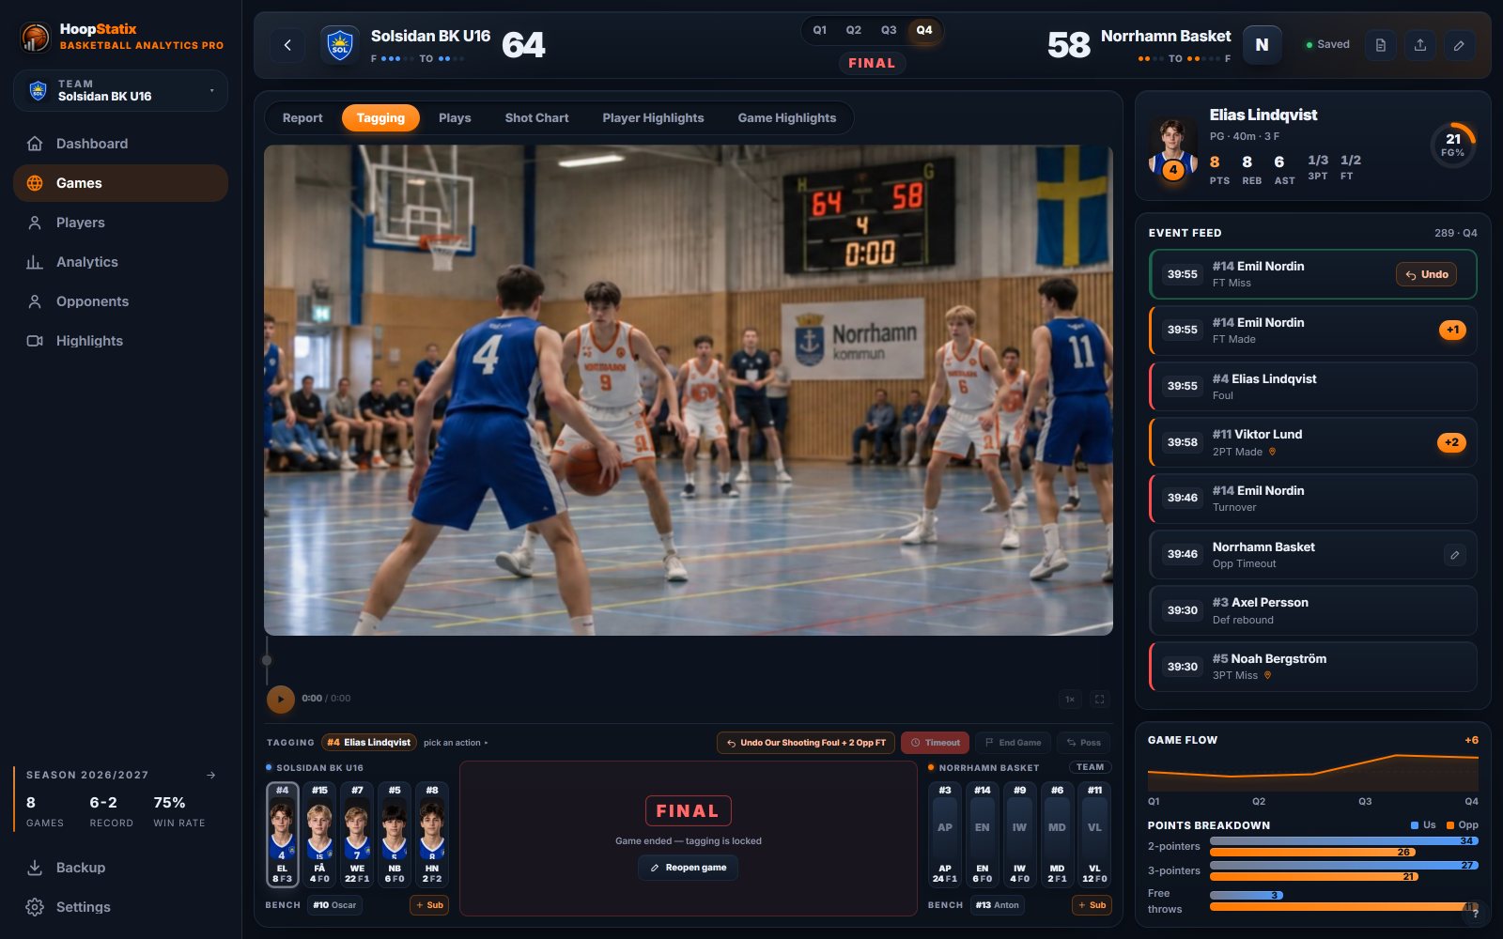Open Players in the sidebar
The width and height of the screenshot is (1503, 939).
tap(120, 223)
